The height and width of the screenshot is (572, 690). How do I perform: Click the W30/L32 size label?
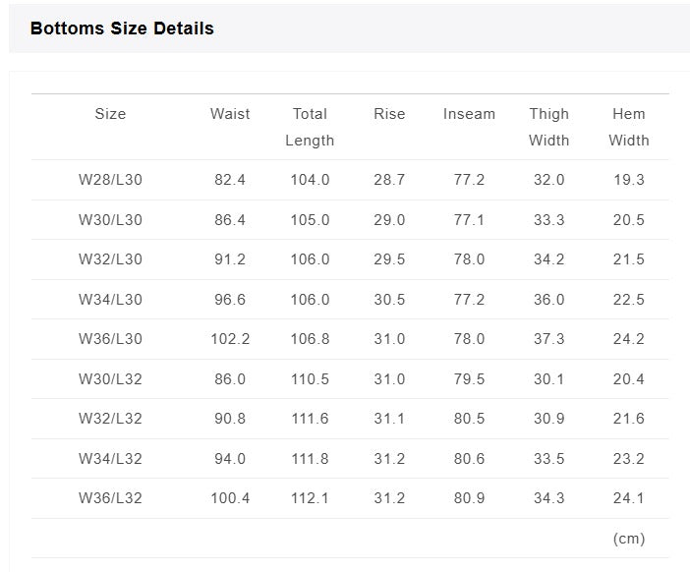[x=110, y=379]
